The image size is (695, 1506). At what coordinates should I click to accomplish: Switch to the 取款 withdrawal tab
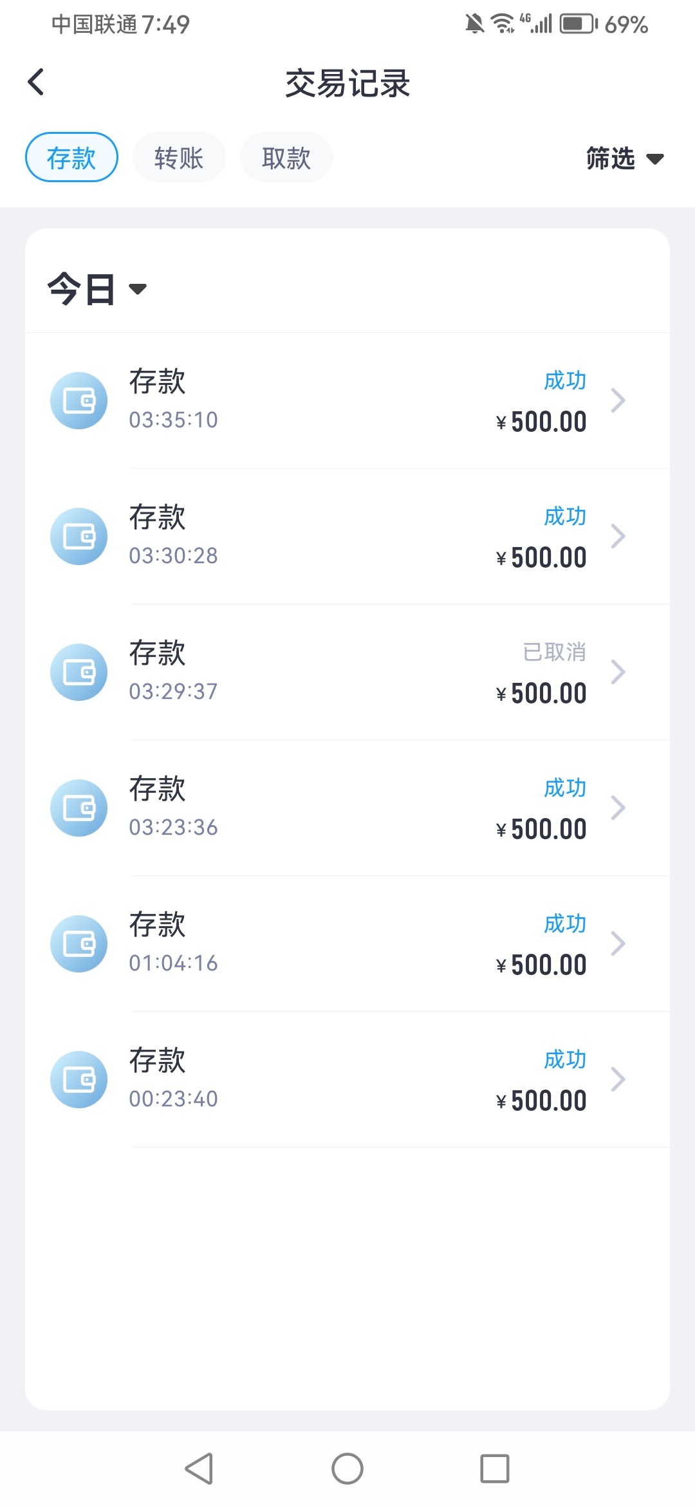[286, 158]
